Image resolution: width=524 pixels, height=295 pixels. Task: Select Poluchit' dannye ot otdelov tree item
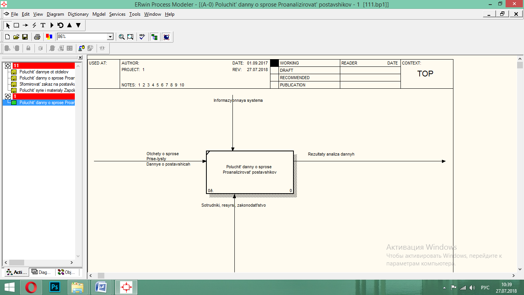(x=44, y=72)
